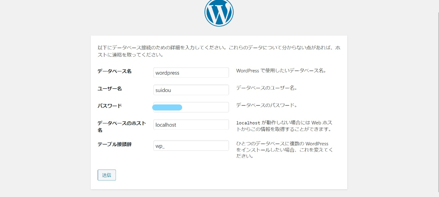Click the localhost database host field
The height and width of the screenshot is (197, 439).
(x=191, y=124)
